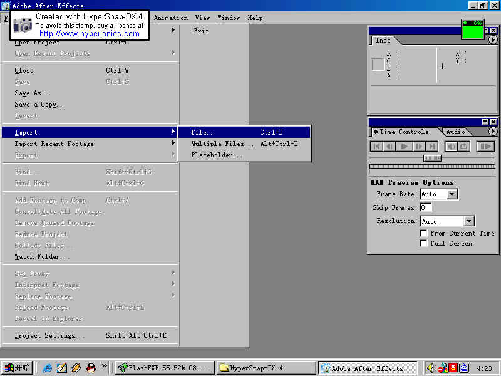Open Project Settings... menu entry
Image resolution: width=501 pixels, height=376 pixels.
(90, 335)
